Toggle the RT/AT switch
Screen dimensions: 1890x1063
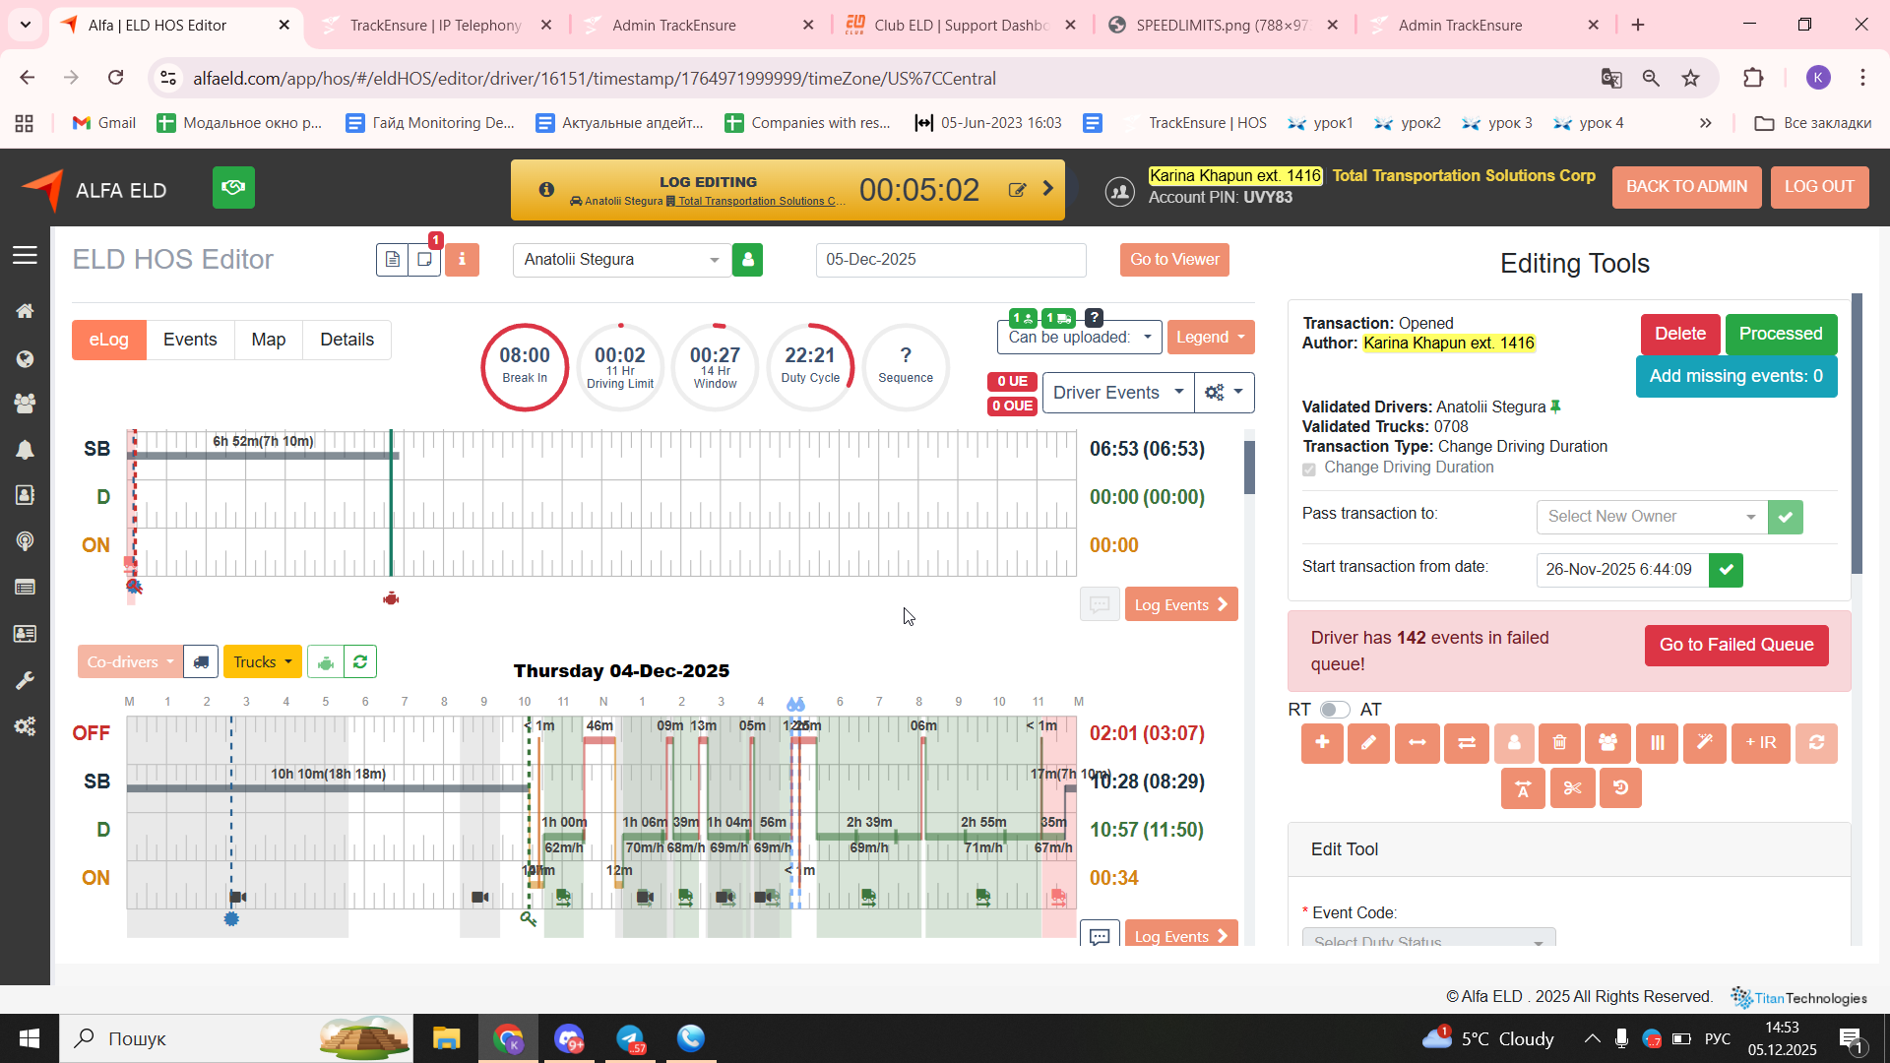[1334, 710]
